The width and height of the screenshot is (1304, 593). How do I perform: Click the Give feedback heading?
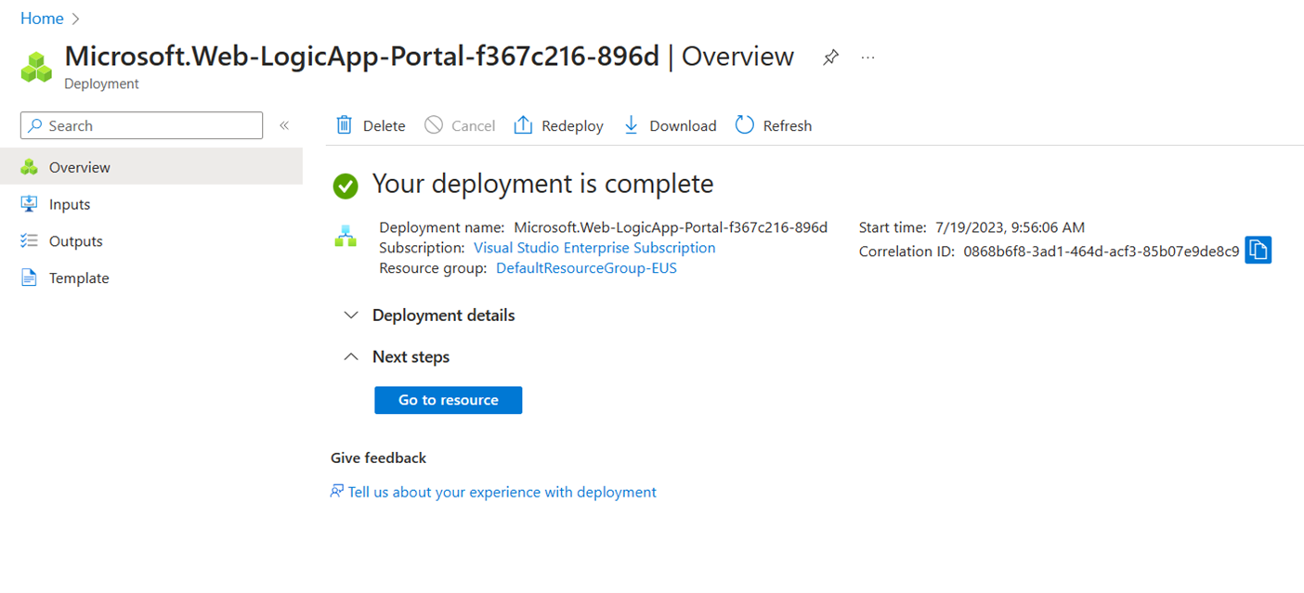379,458
